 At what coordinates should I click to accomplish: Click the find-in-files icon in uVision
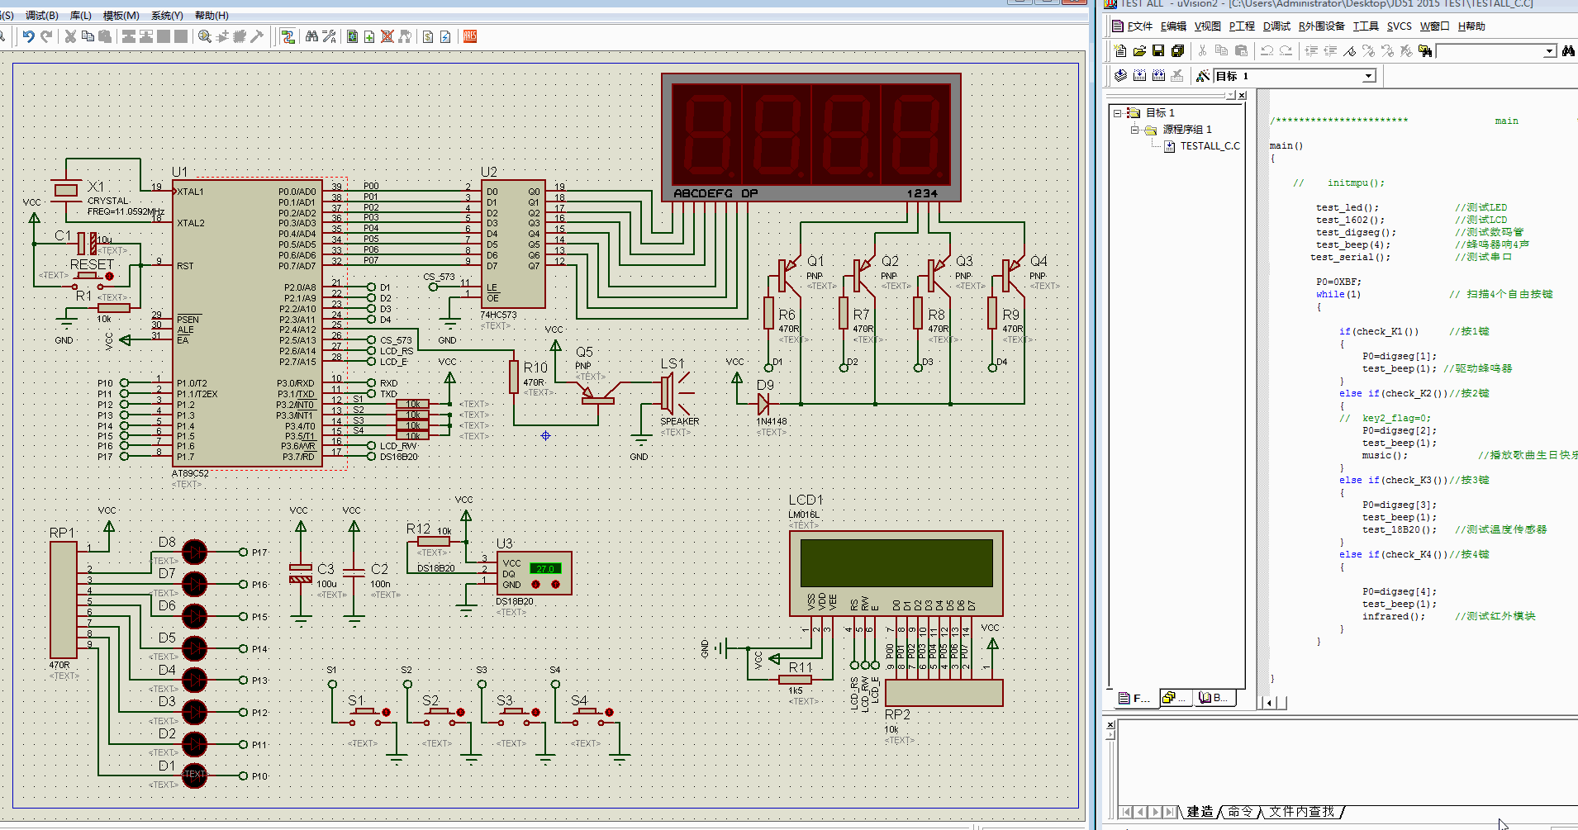tap(1425, 51)
